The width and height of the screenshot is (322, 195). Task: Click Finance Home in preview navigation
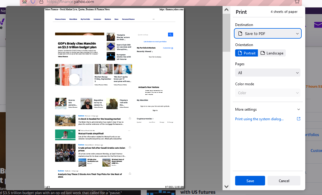tap(61, 19)
